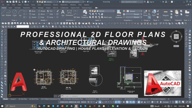
Task: Expand the Draw panel
Action: pyautogui.click(x=14, y=20)
